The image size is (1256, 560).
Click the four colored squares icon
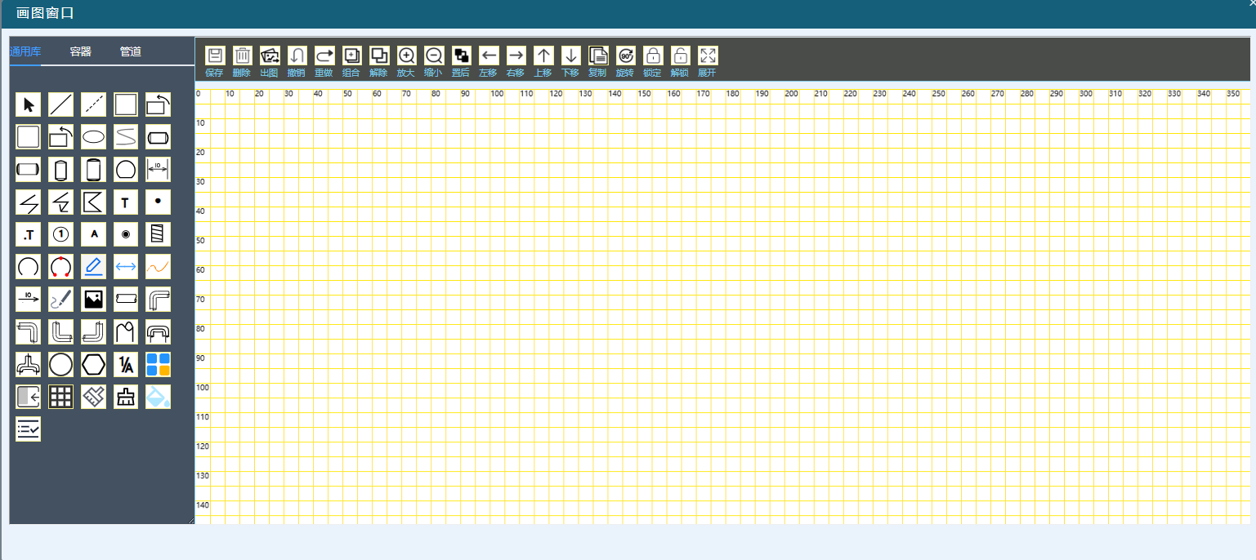159,364
